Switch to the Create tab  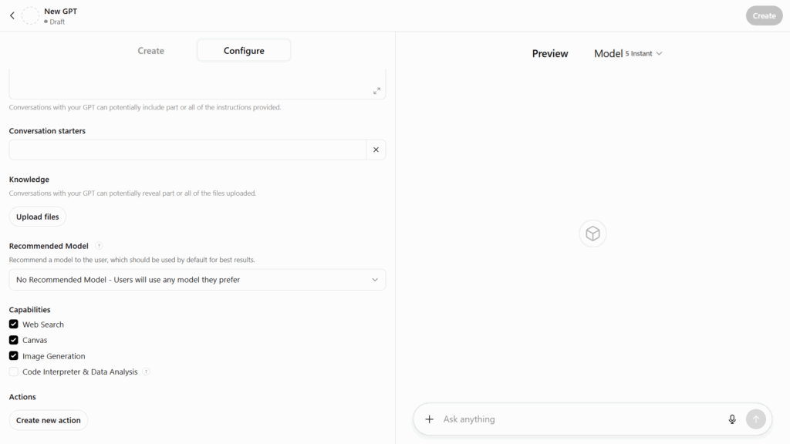click(151, 51)
